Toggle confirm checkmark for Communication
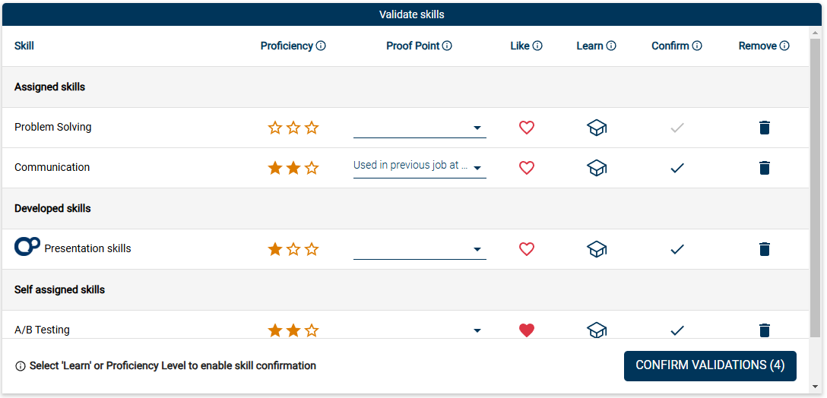Screen dimensions: 827x398 [677, 168]
